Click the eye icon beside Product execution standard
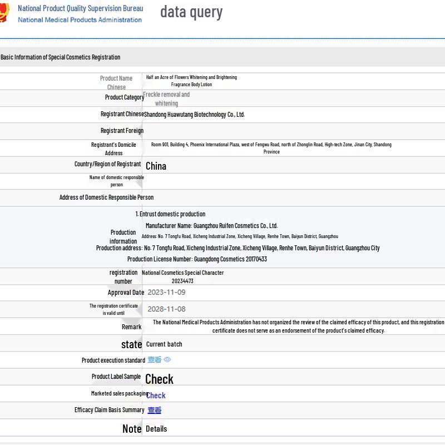Viewport: 445px width, 445px height. [x=167, y=360]
